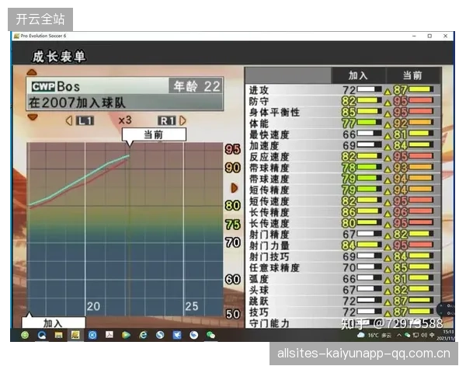Click the volume icon in the system tray
The height and width of the screenshot is (373, 466).
pos(424,335)
